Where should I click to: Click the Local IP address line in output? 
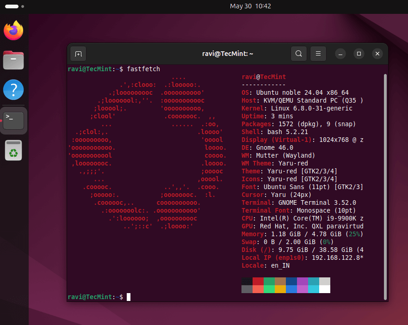coord(303,257)
